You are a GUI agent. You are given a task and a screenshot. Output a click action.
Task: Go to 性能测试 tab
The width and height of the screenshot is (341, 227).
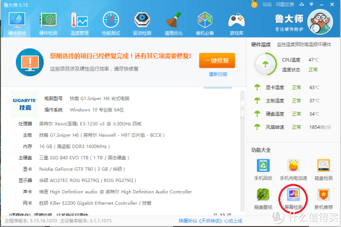(111, 23)
